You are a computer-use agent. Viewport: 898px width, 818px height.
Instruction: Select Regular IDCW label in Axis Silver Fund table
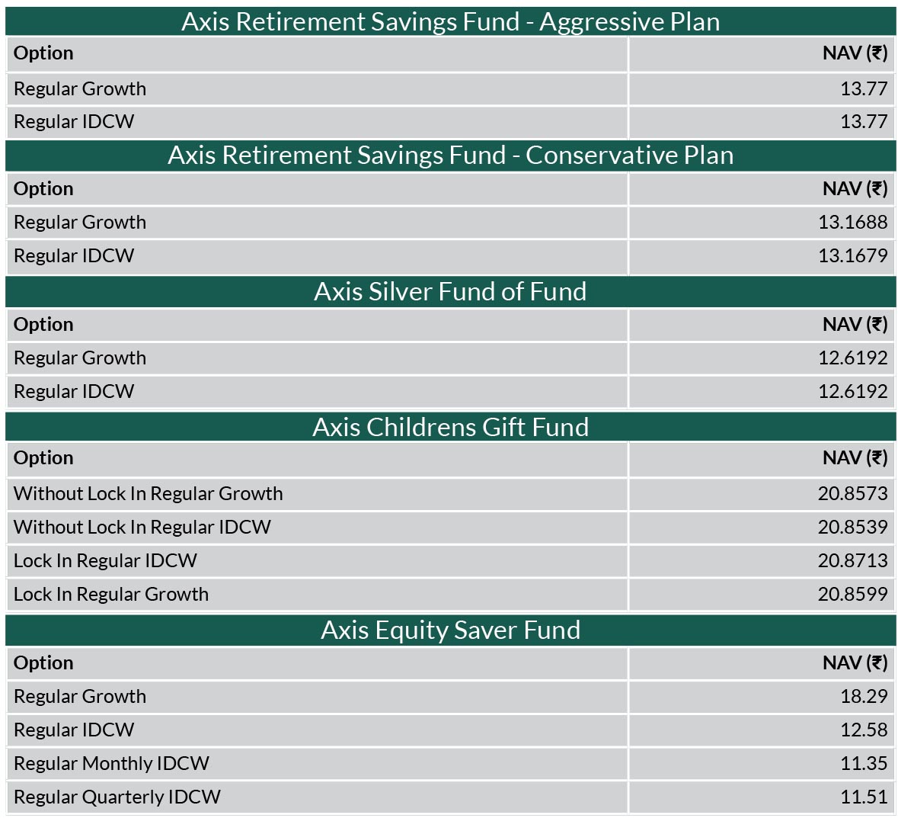pos(74,391)
